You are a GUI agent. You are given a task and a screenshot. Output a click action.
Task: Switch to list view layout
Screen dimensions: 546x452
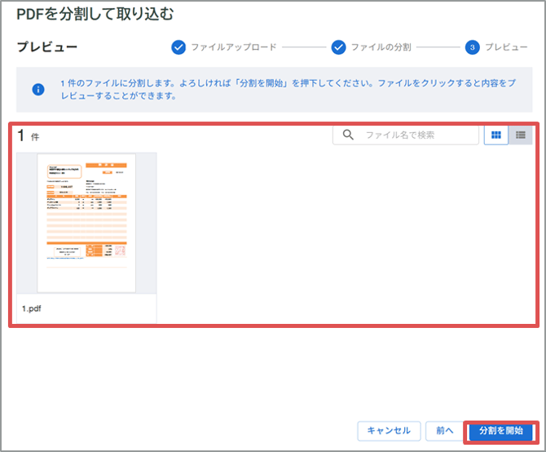coord(521,135)
